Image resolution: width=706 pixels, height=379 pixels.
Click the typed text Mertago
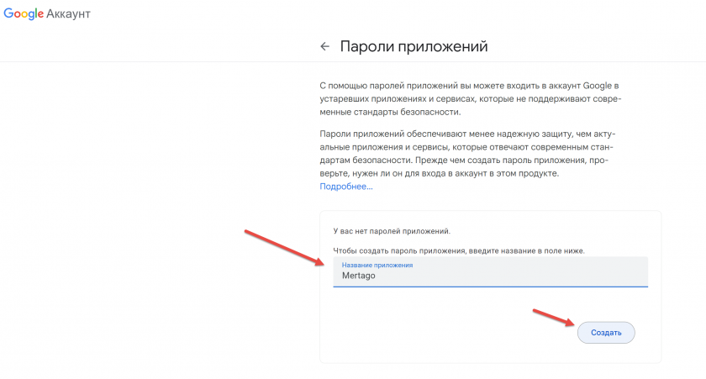point(359,276)
